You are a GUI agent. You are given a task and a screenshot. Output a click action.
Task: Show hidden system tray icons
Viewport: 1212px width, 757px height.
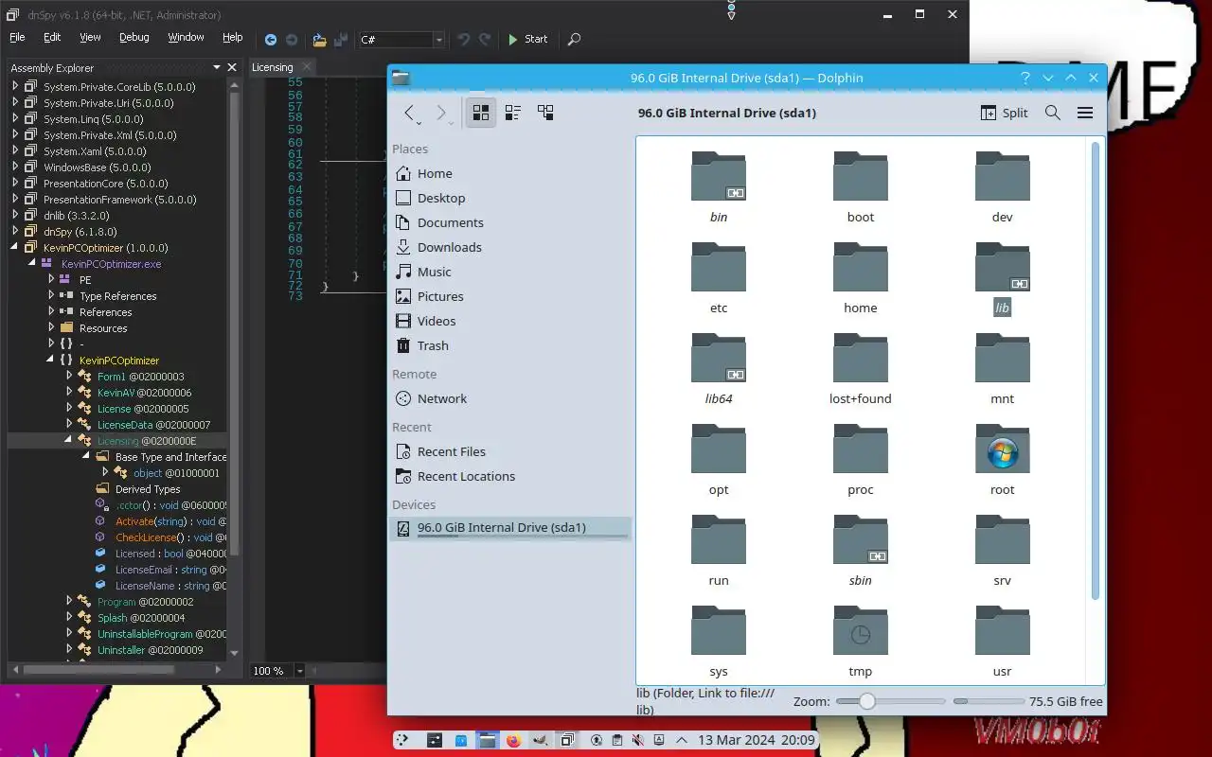point(681,740)
